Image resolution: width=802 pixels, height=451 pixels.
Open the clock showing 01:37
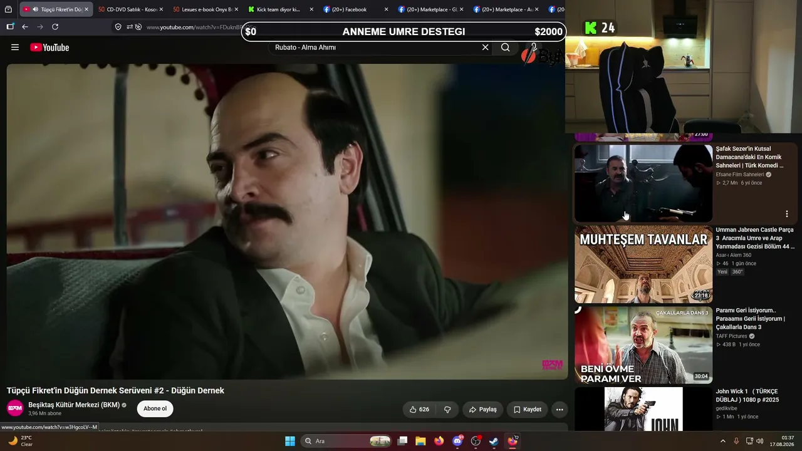coord(783,441)
